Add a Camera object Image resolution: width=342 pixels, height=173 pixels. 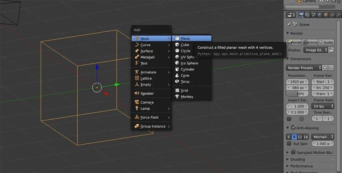(x=151, y=102)
